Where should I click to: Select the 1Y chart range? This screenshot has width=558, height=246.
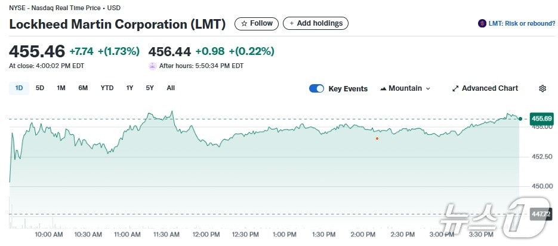pos(130,88)
